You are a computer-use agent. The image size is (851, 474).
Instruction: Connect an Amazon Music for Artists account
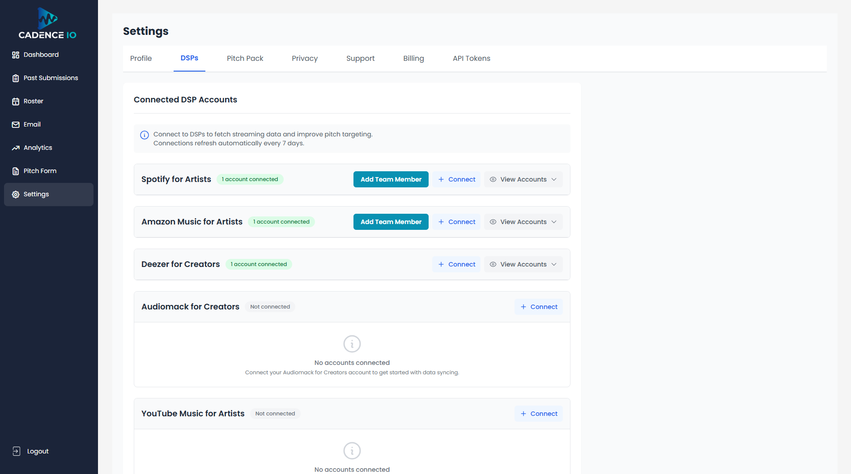point(456,222)
